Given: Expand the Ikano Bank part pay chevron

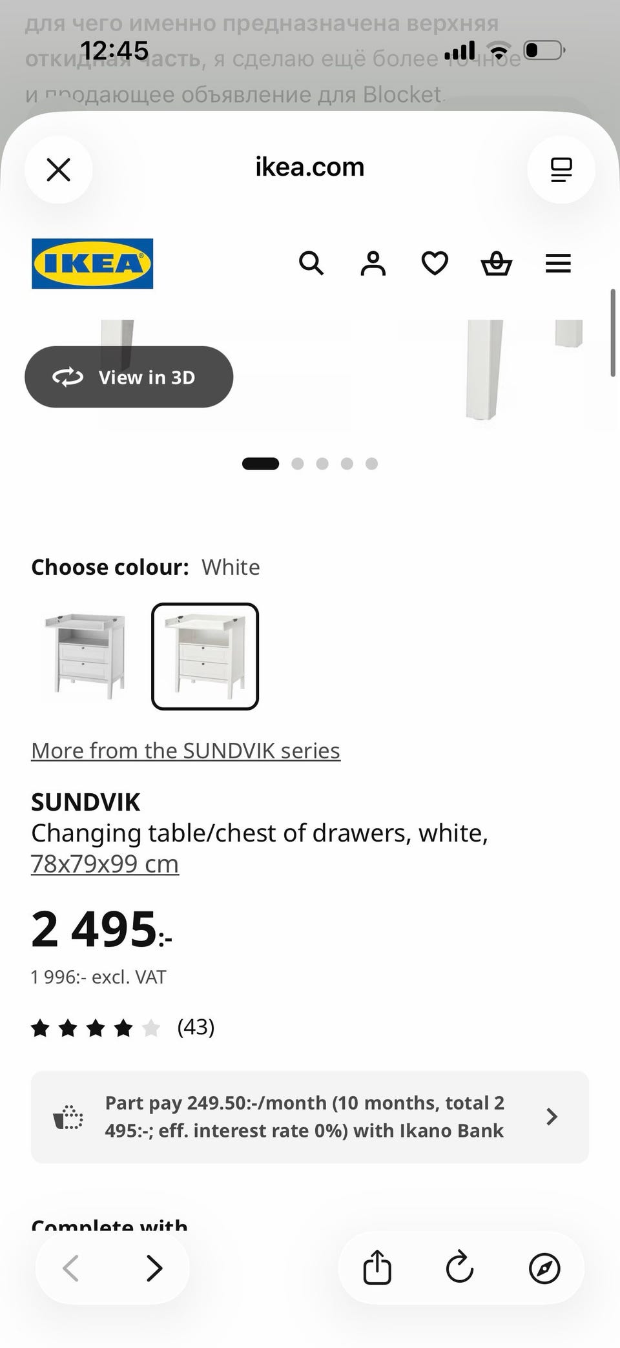Looking at the screenshot, I should click(552, 1117).
